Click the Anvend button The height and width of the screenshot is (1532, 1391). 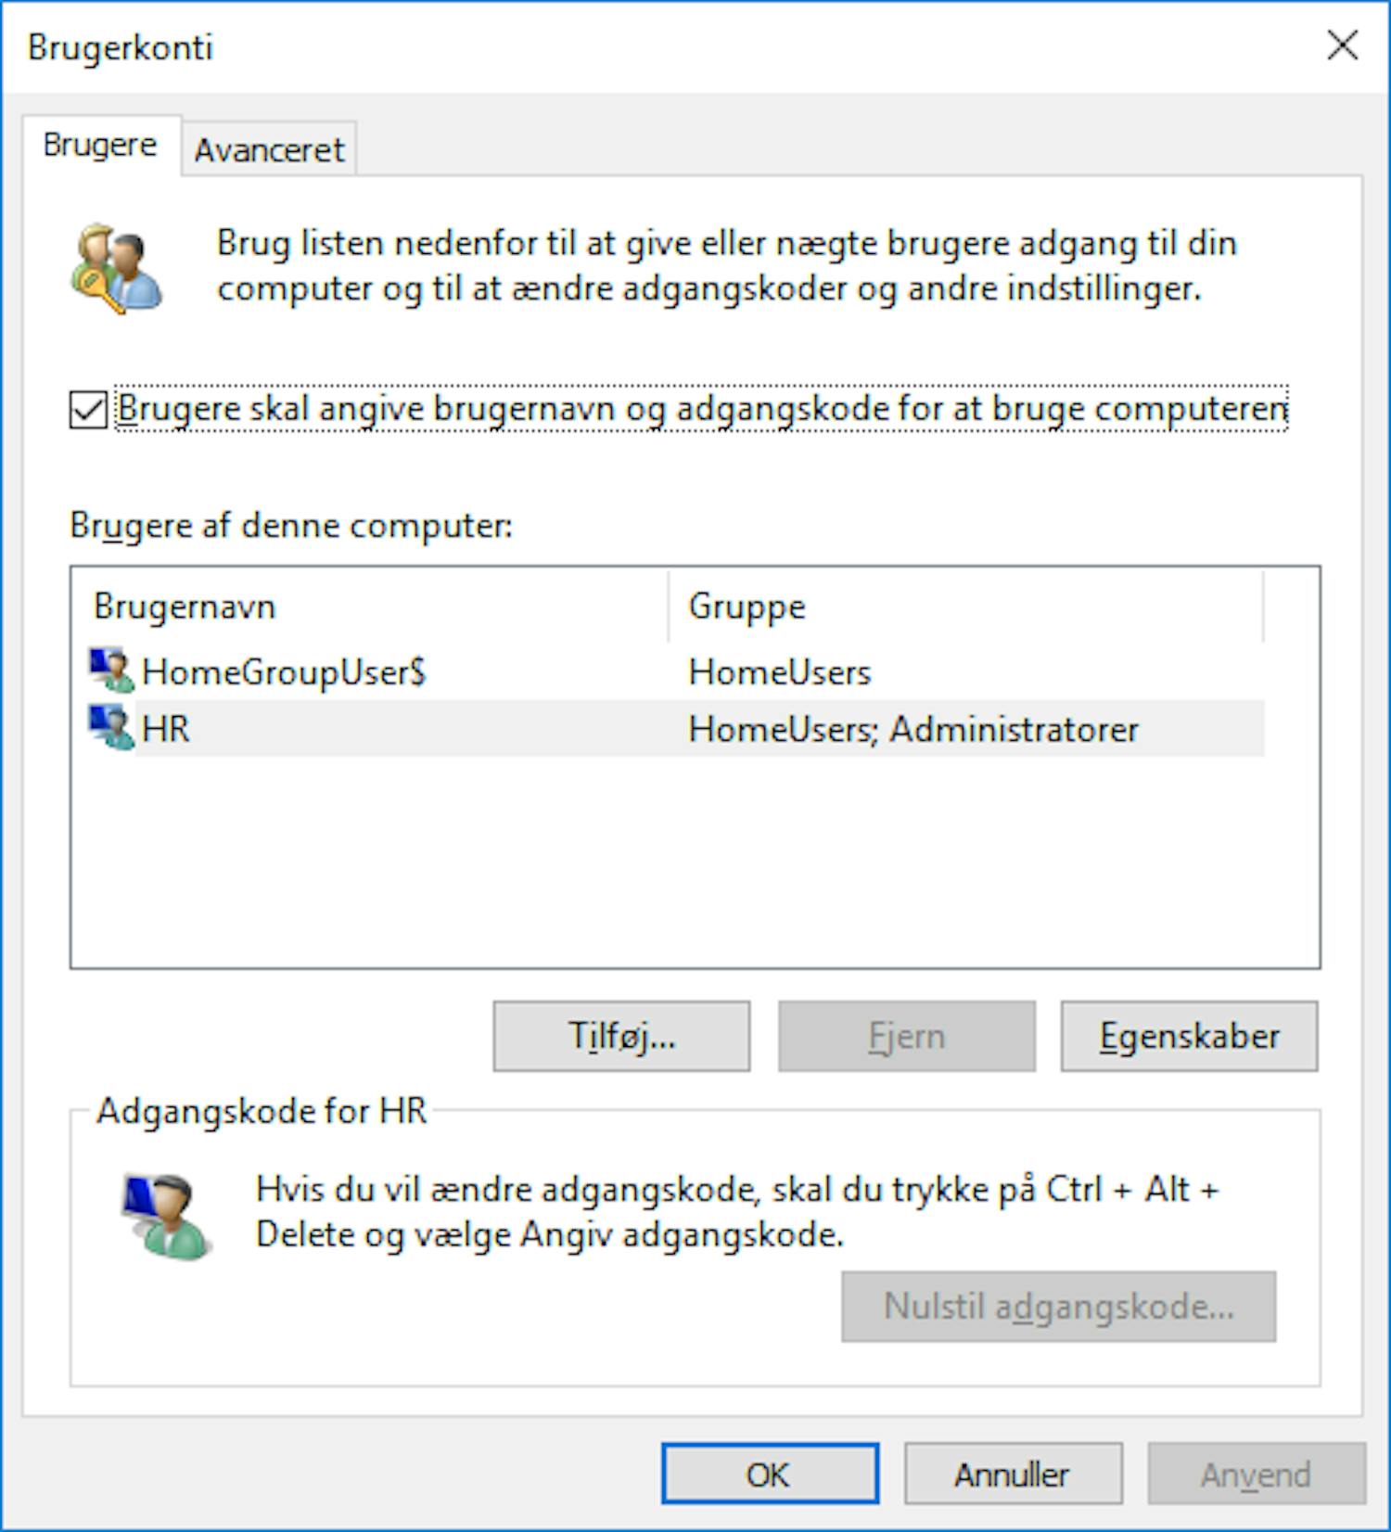tap(1257, 1474)
